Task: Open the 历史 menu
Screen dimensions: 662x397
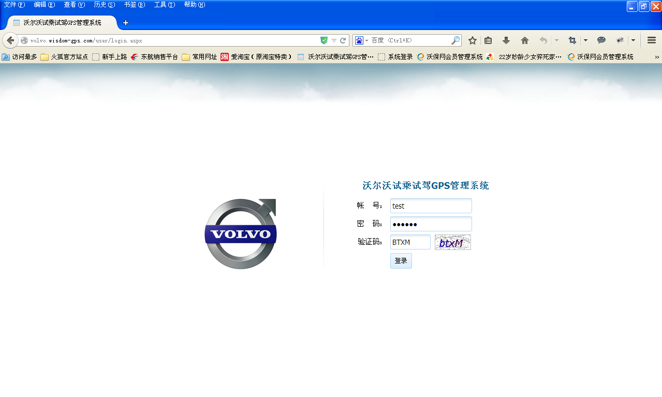Action: tap(104, 5)
